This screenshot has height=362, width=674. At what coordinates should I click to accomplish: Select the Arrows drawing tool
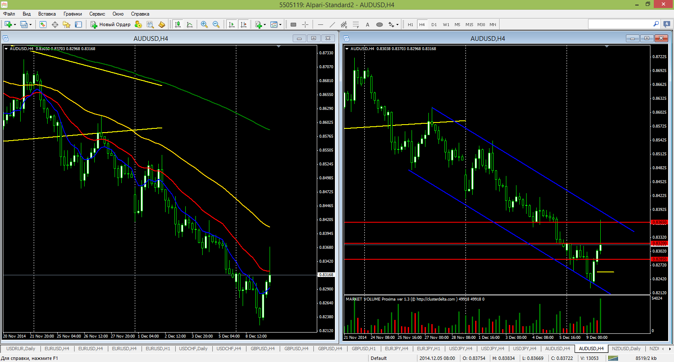coord(391,24)
